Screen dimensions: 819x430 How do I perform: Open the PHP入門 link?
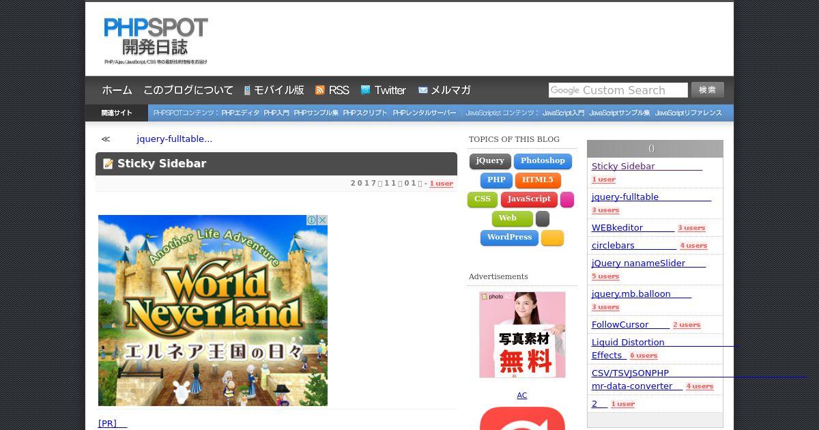pos(276,113)
